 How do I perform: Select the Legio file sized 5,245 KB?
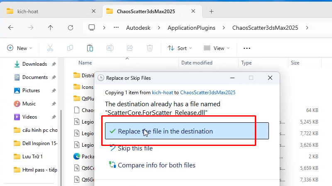[83, 122]
